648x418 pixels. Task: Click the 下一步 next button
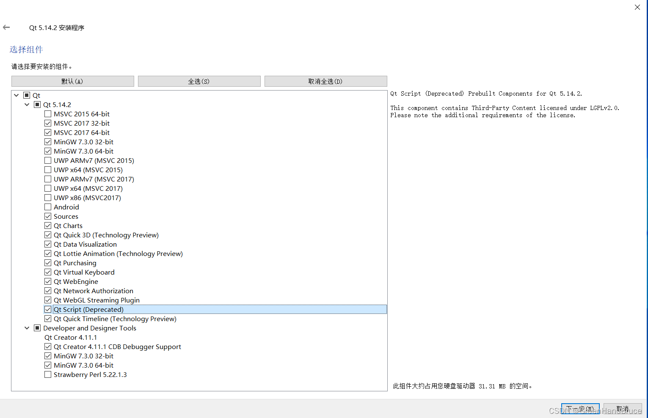pyautogui.click(x=580, y=409)
